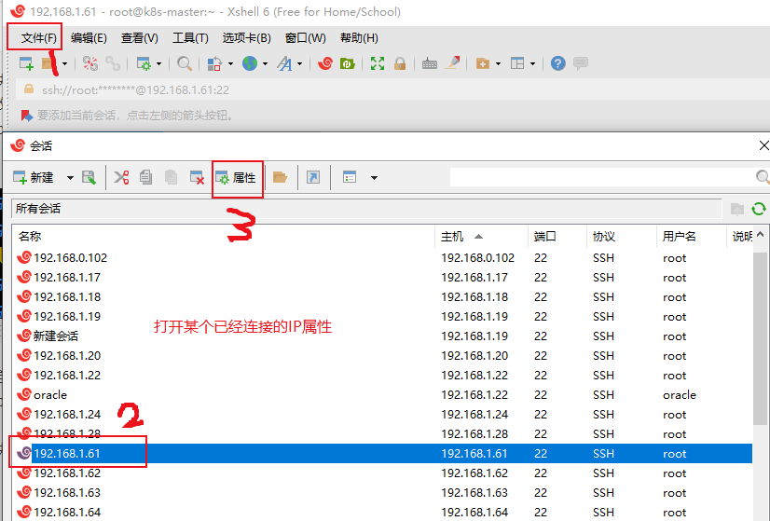
Task: Open the 帮助(H) menu
Action: (x=359, y=38)
